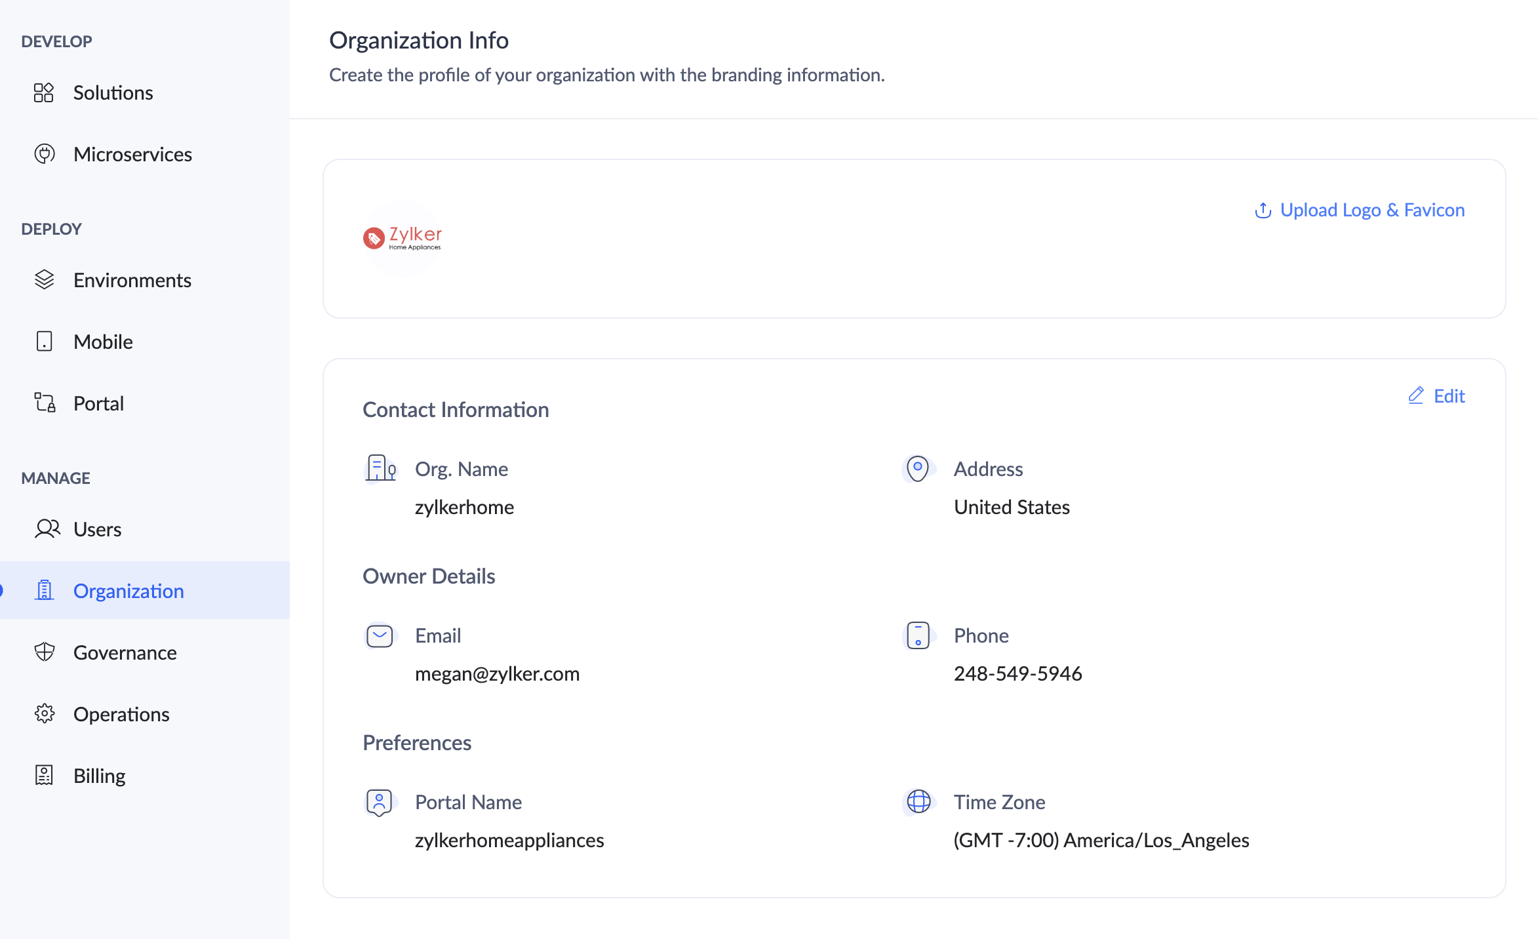1538x939 pixels.
Task: Select the Solutions sidebar icon
Action: point(44,92)
